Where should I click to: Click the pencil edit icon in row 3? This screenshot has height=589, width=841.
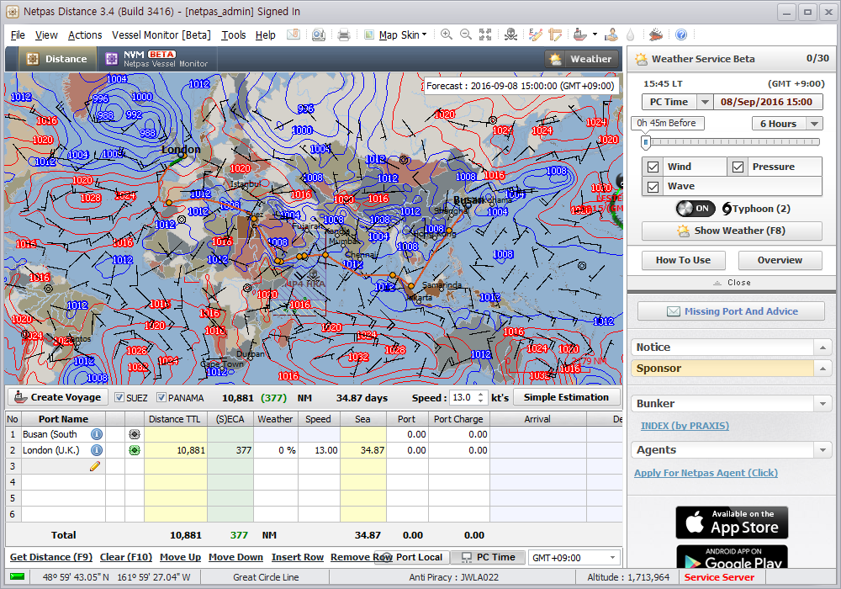point(95,466)
